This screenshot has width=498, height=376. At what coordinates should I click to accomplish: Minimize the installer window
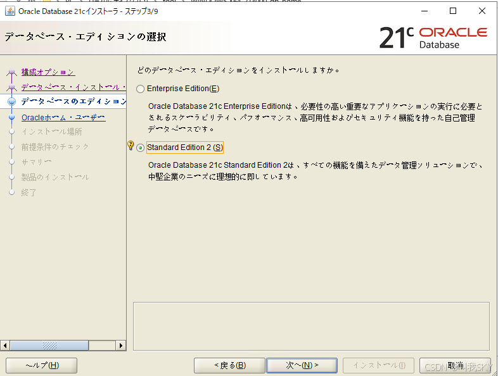click(x=425, y=11)
